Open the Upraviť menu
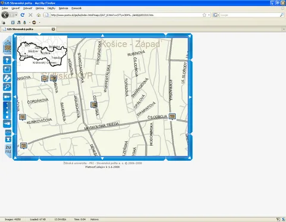Screen dimensions: 286x222 pos(15,8)
